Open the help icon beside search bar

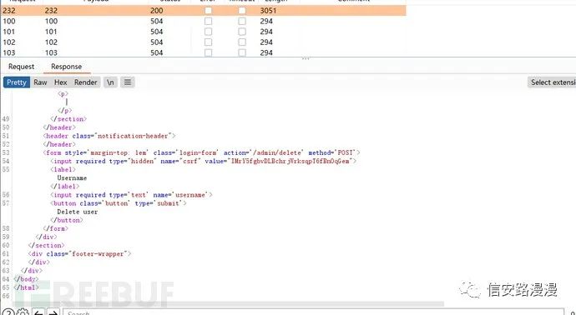(9, 312)
